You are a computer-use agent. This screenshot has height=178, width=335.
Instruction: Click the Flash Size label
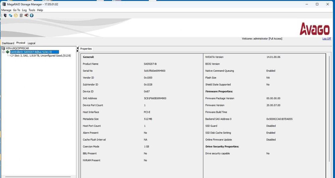tap(211, 77)
